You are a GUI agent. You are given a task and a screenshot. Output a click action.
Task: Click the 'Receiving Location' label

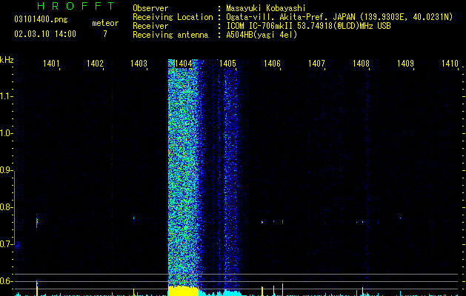[173, 17]
